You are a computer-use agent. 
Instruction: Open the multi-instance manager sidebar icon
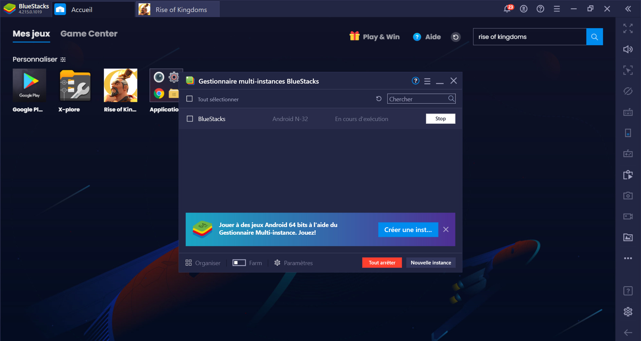coord(628,175)
